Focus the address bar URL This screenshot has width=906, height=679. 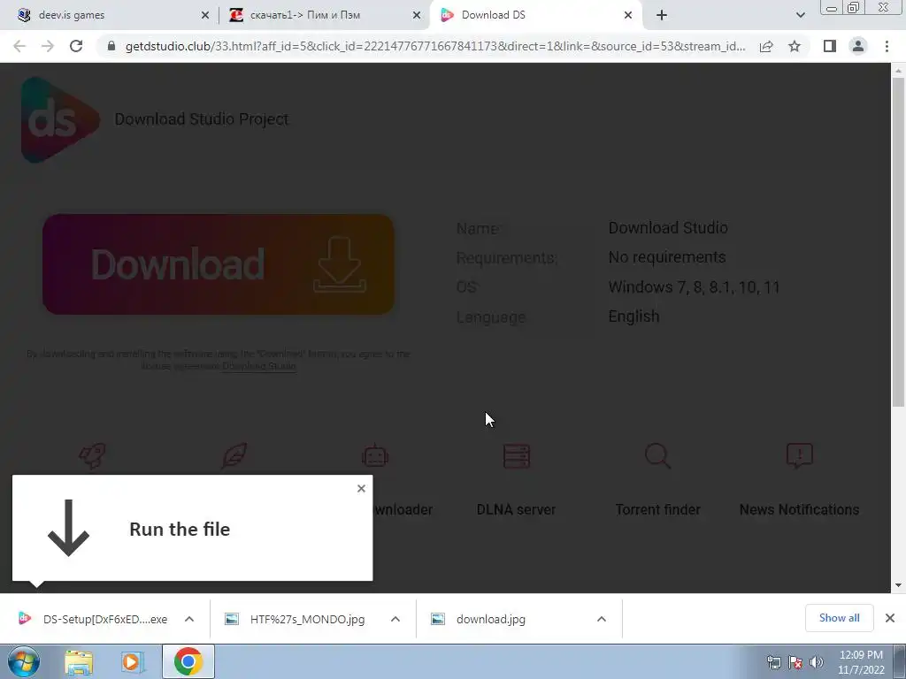(x=435, y=46)
